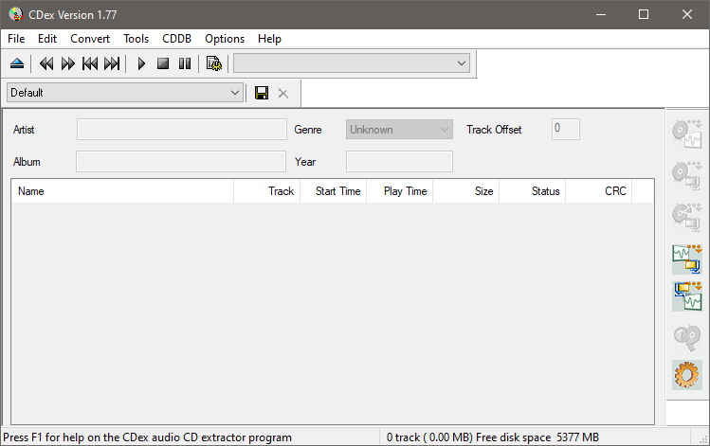Click the CD eject icon
Screen dimensions: 710x446
[x=17, y=63]
